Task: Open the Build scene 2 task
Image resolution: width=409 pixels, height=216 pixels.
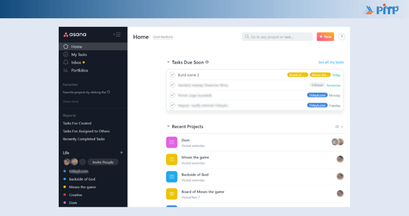Action: (188, 75)
